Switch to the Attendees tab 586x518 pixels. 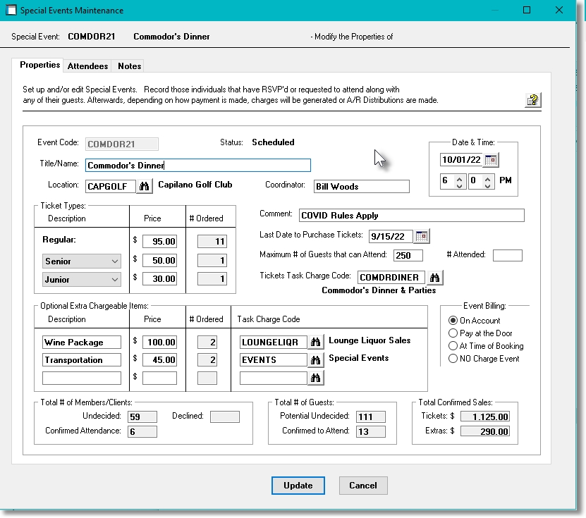point(87,66)
